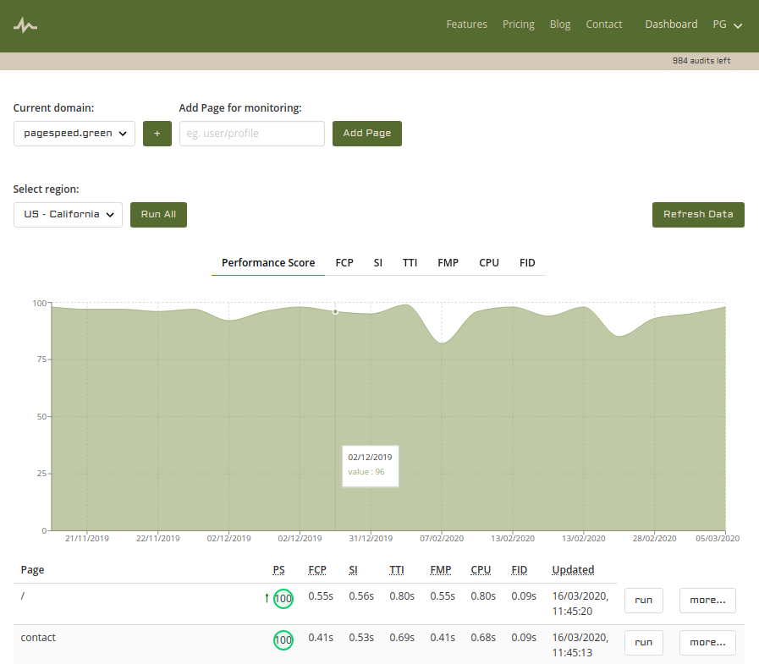Select the TTI chart tab
The height and width of the screenshot is (664, 759).
coord(410,263)
